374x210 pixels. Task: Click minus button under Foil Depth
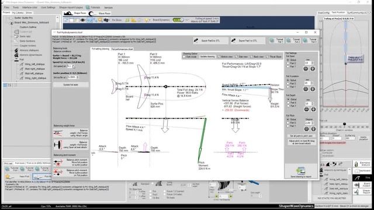[x=306, y=109]
